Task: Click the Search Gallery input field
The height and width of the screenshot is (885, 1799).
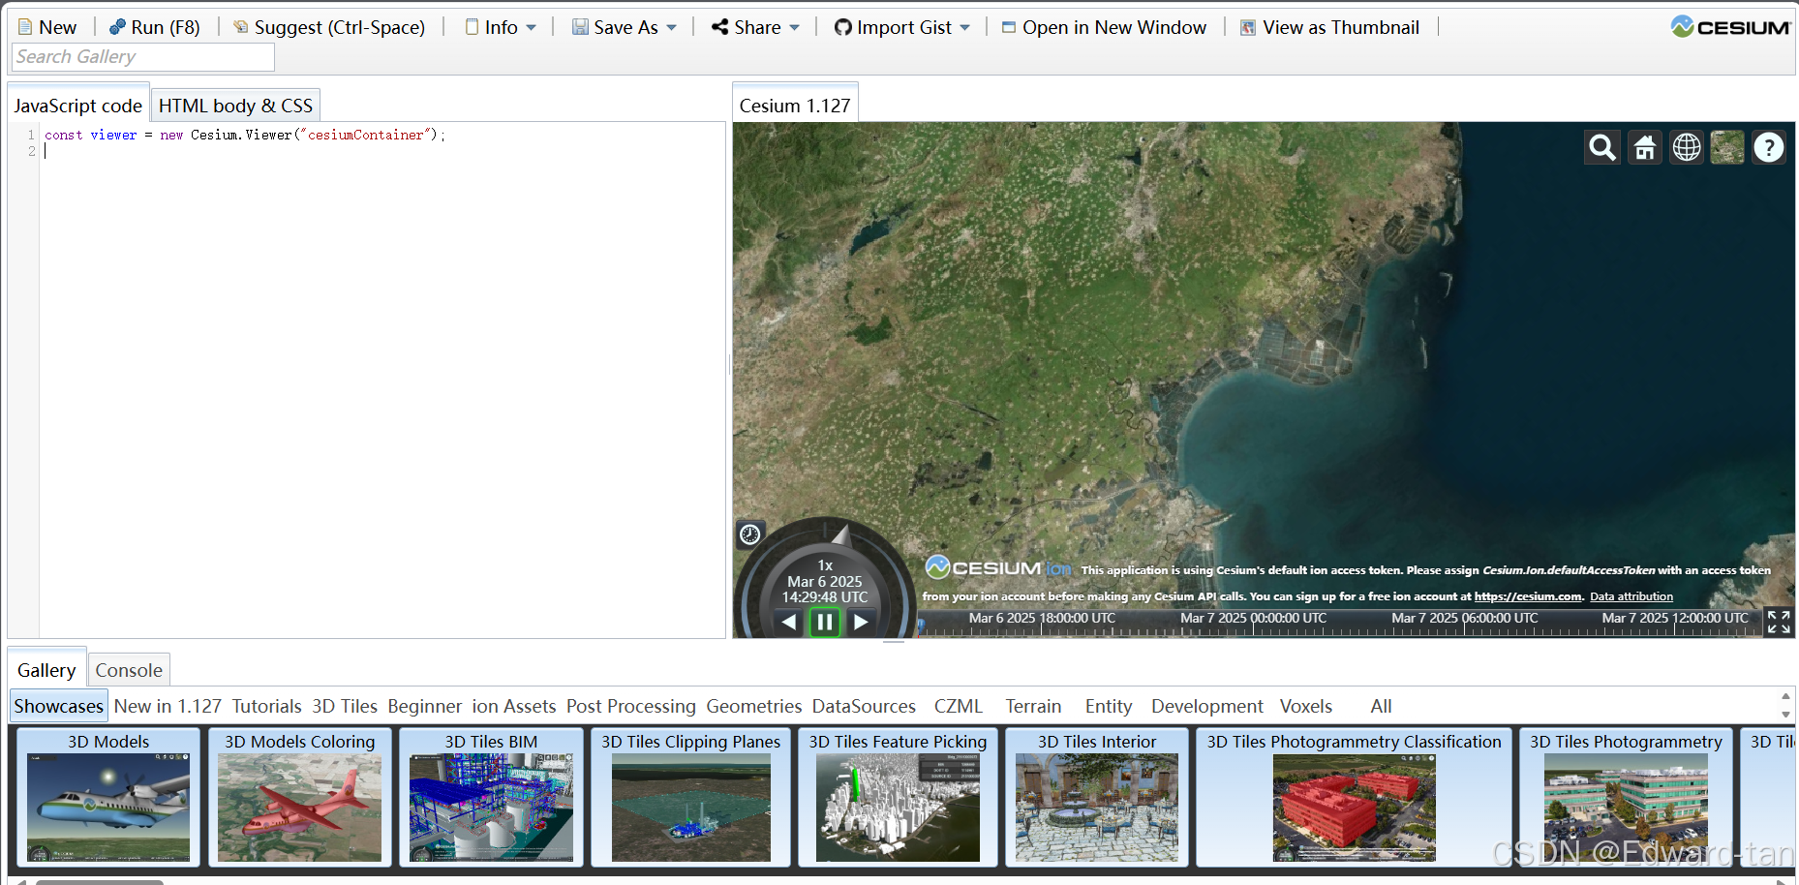Action: point(143,57)
